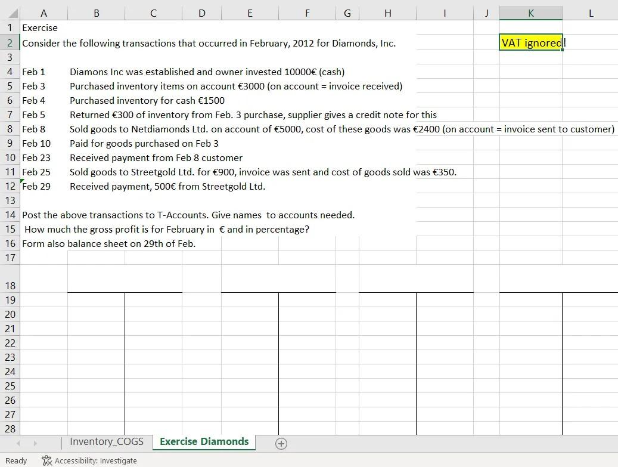Select column K header
This screenshot has width=618, height=467.
531,13
